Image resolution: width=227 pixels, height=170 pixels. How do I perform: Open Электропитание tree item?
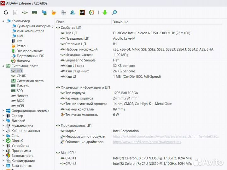pos(27,51)
